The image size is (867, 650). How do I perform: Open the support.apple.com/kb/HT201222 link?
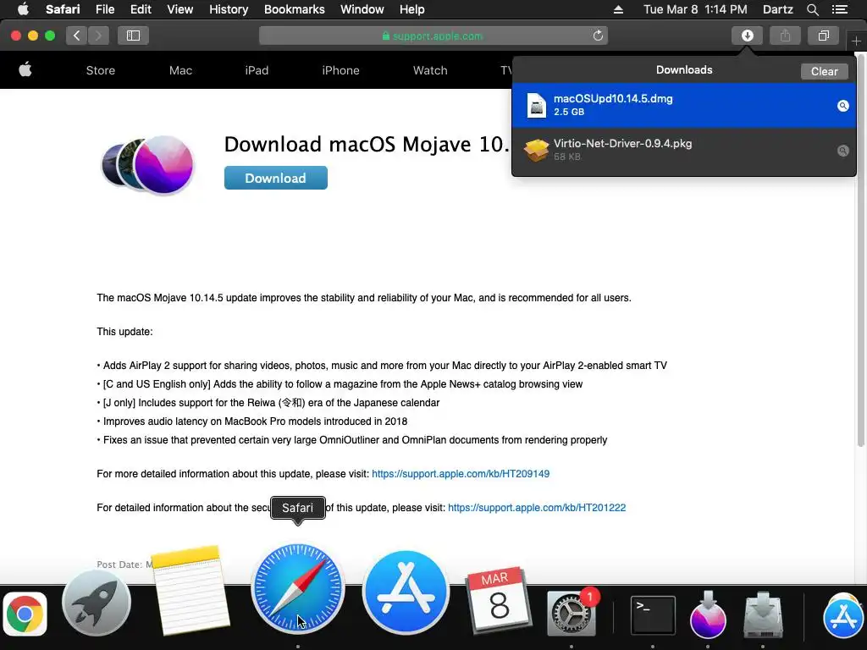tap(537, 508)
